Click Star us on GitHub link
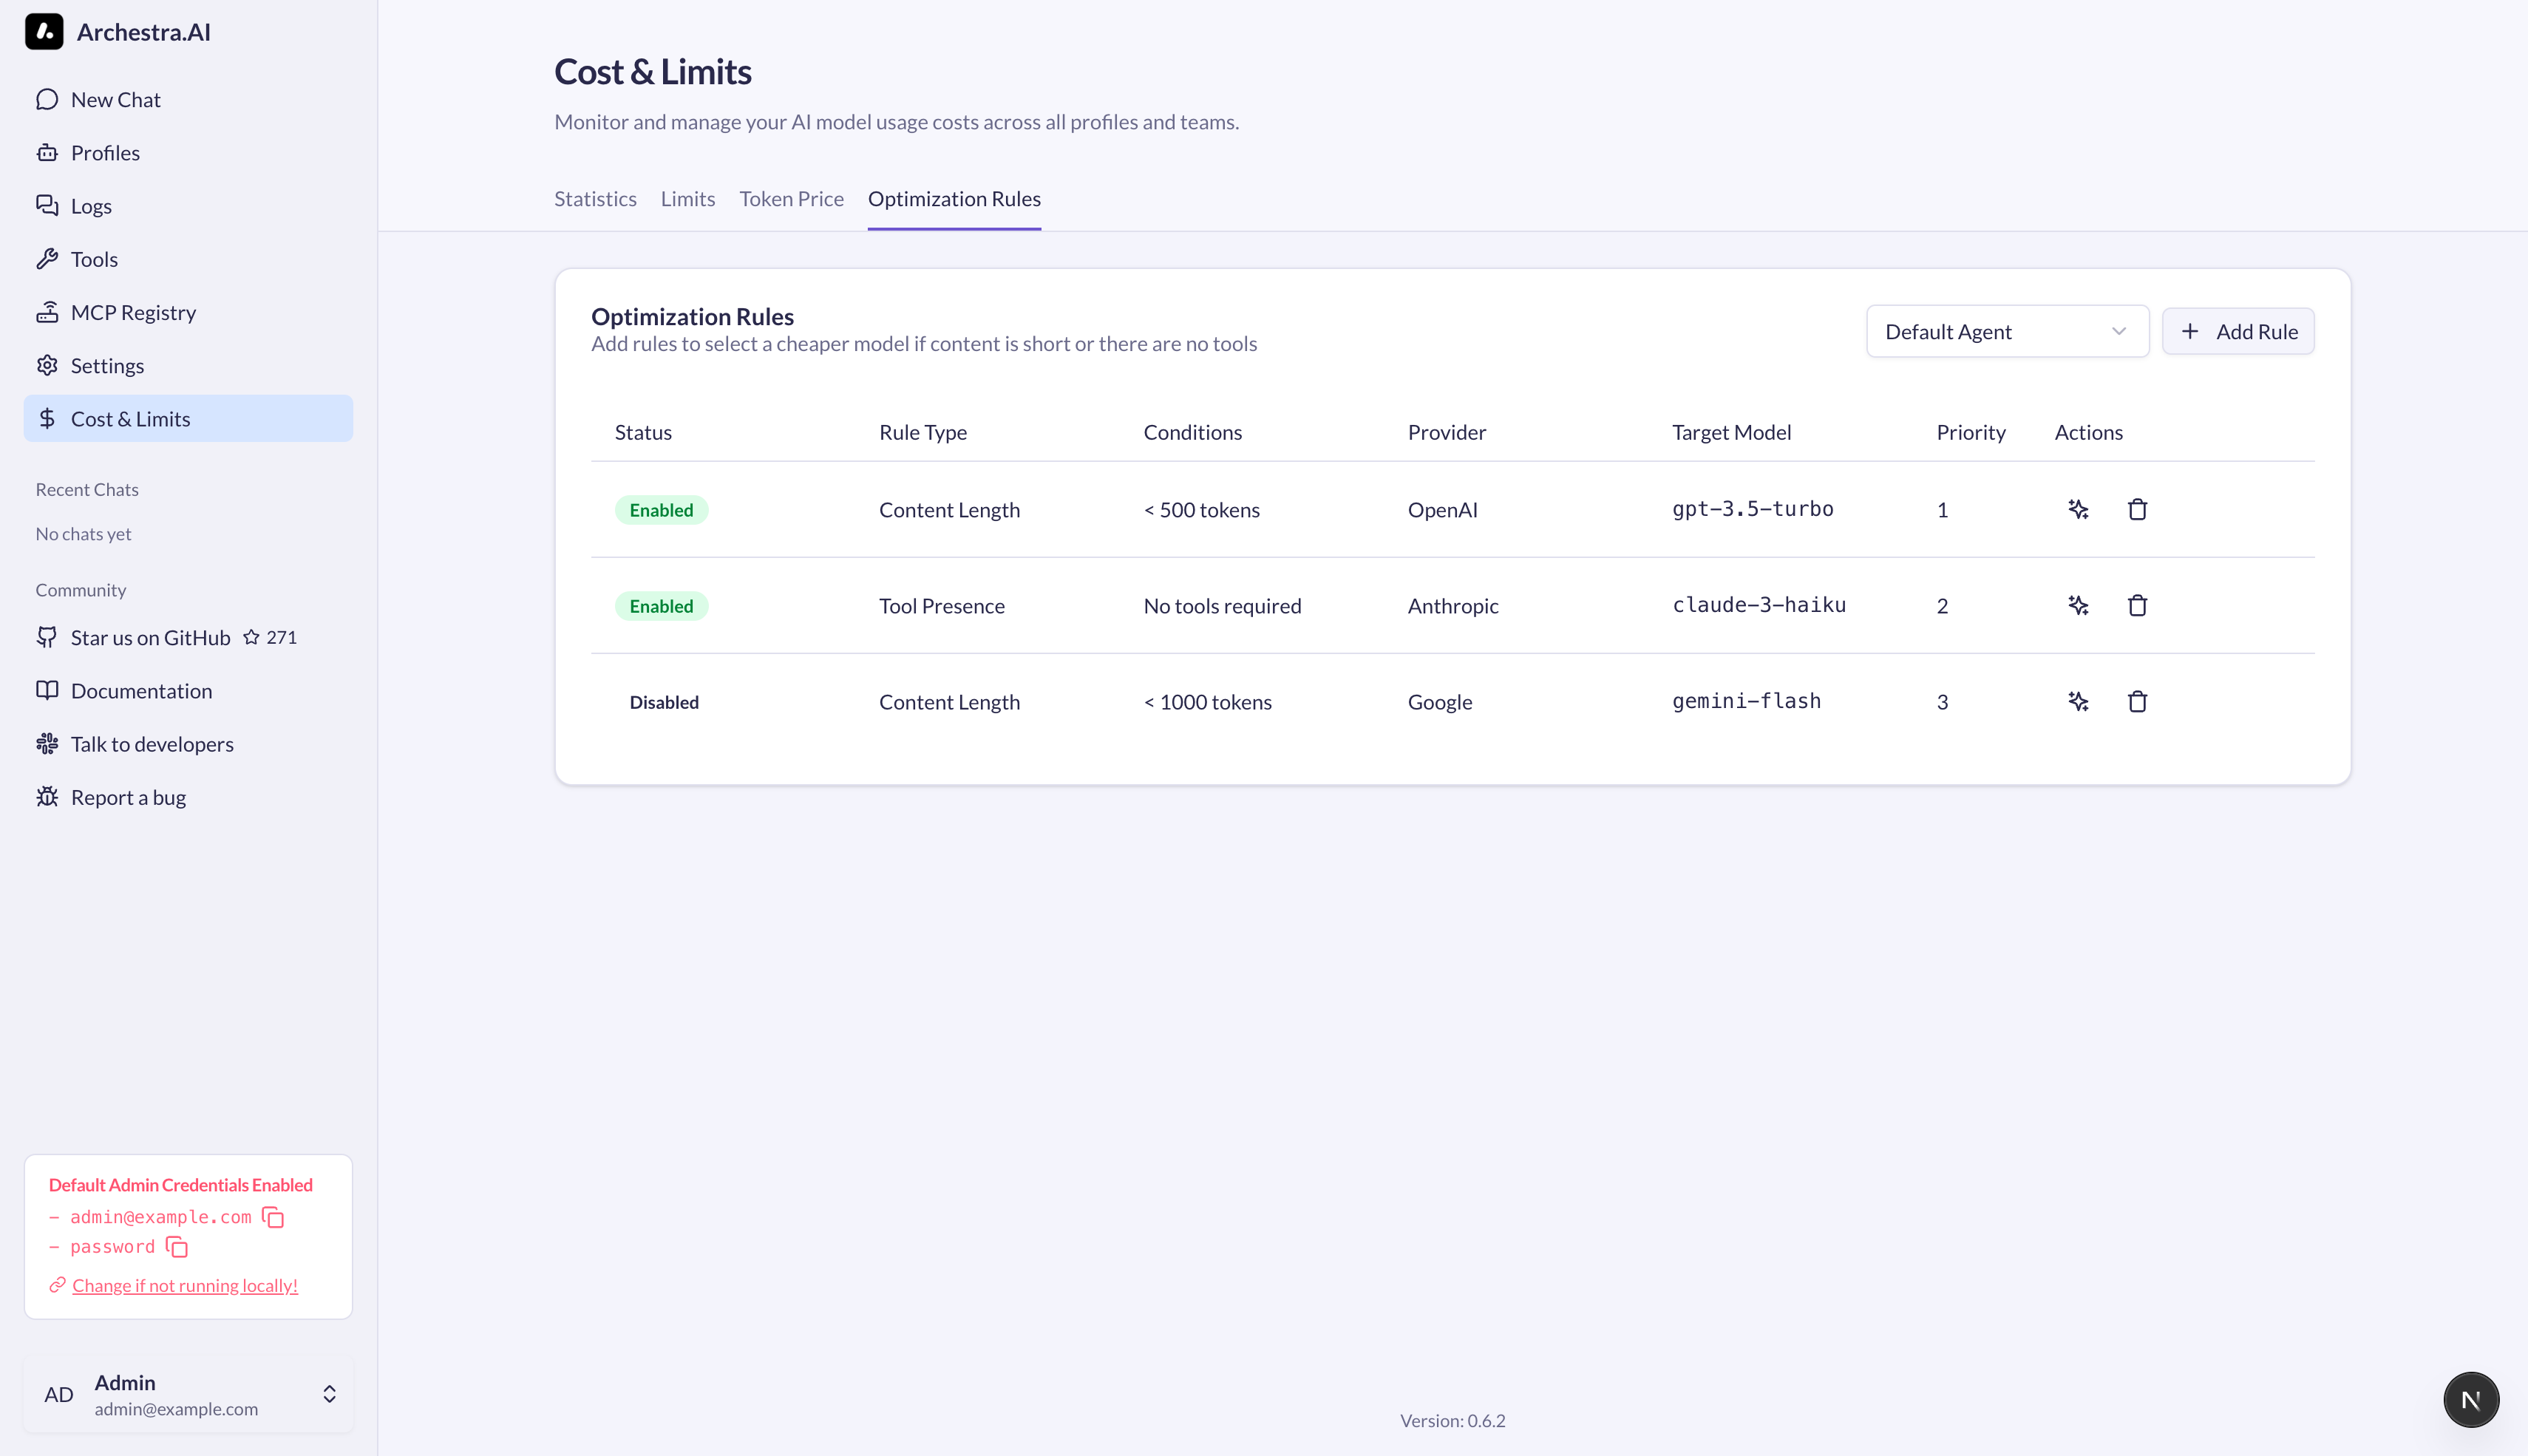Image resolution: width=2528 pixels, height=1456 pixels. tap(150, 638)
